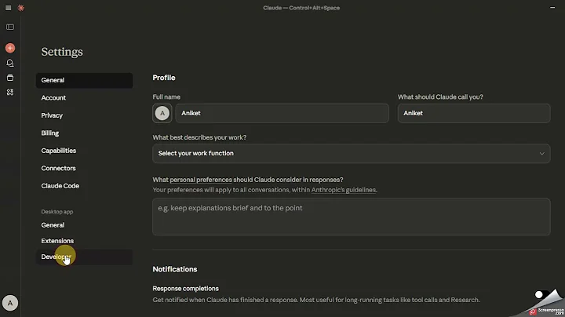Click the Profile section heading
This screenshot has height=317, width=565.
coord(164,78)
